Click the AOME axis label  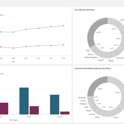click(x=29, y=117)
